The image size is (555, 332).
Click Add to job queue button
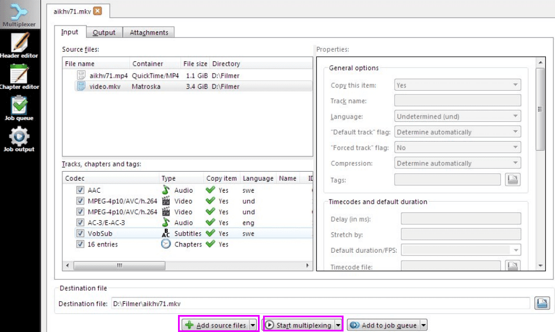(383, 325)
